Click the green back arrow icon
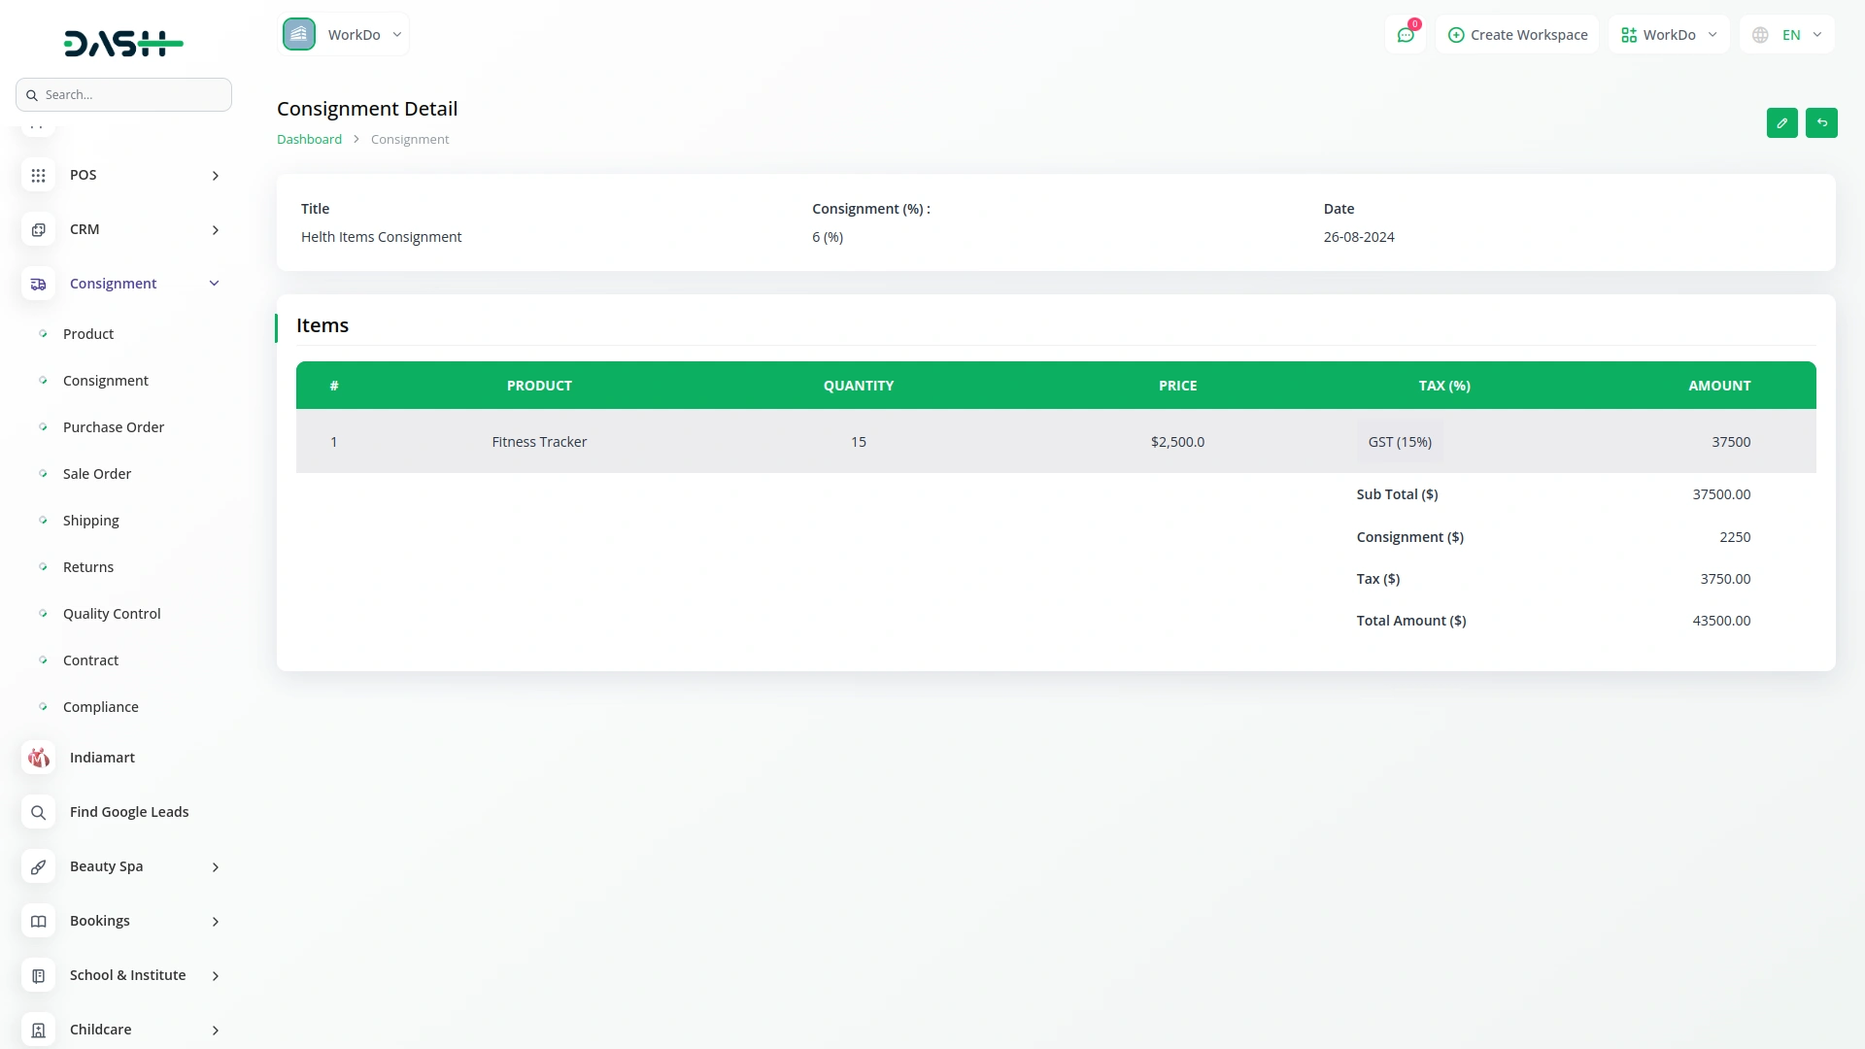This screenshot has width=1865, height=1049. 1821,123
